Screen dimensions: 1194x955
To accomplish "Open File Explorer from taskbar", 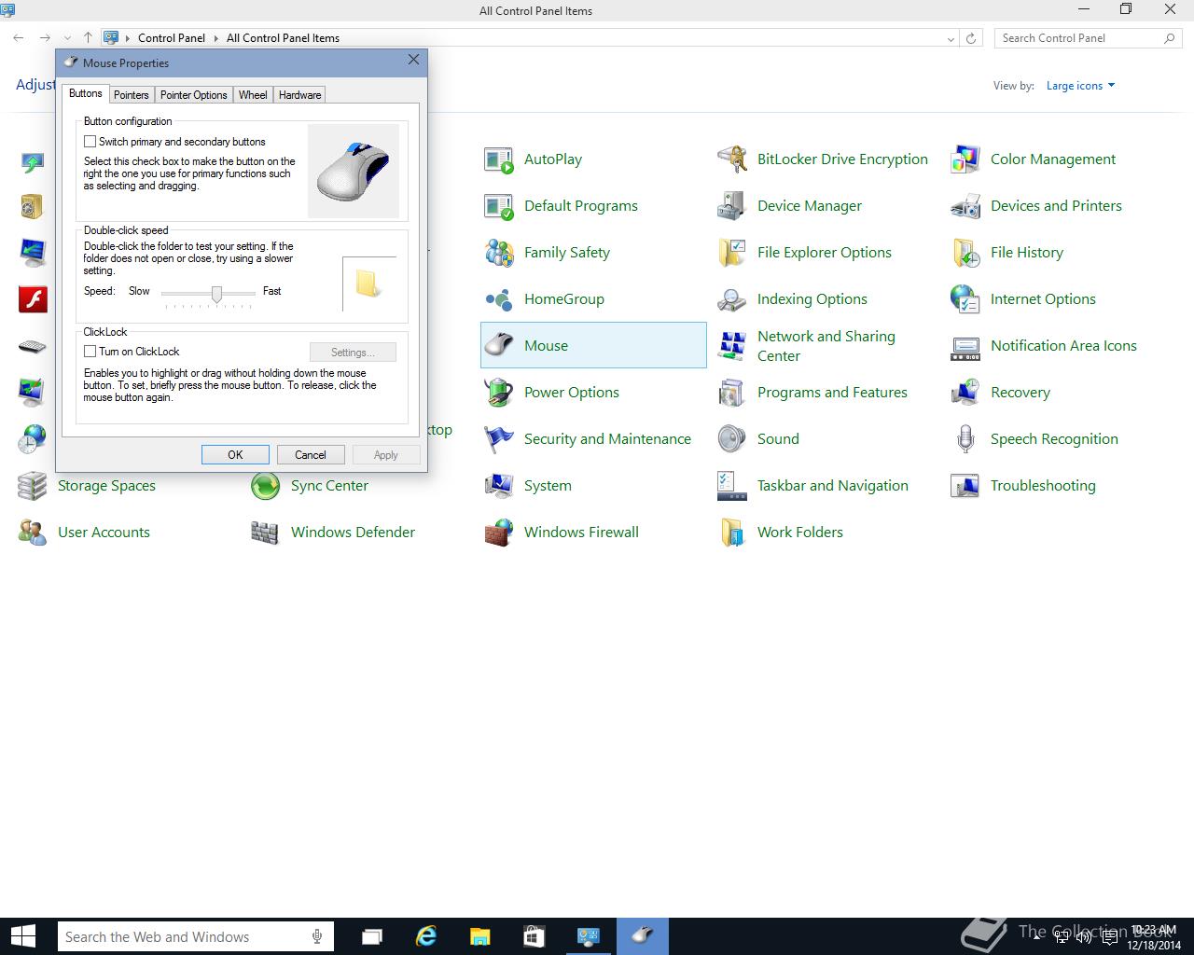I will click(479, 936).
